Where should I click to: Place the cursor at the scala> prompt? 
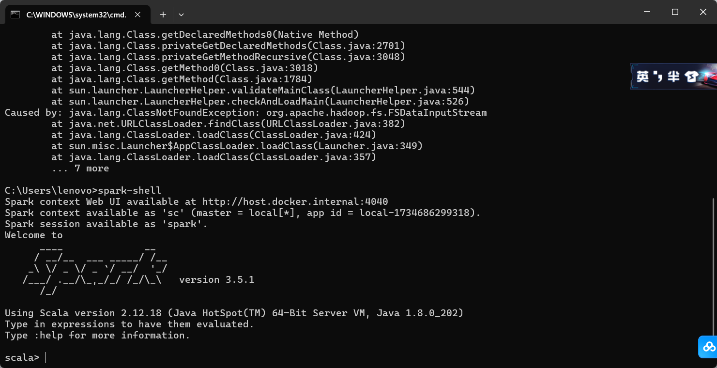click(46, 357)
